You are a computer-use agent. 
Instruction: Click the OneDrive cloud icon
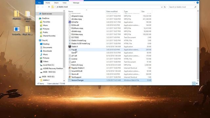pos(40,18)
